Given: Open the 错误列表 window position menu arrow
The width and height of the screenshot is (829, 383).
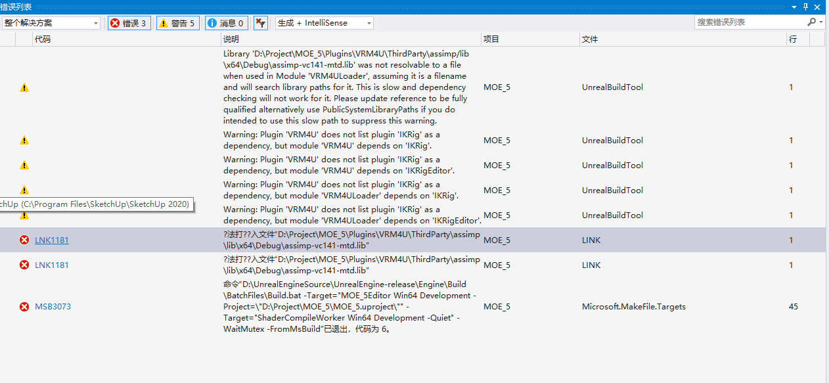Looking at the screenshot, I should click(x=794, y=7).
